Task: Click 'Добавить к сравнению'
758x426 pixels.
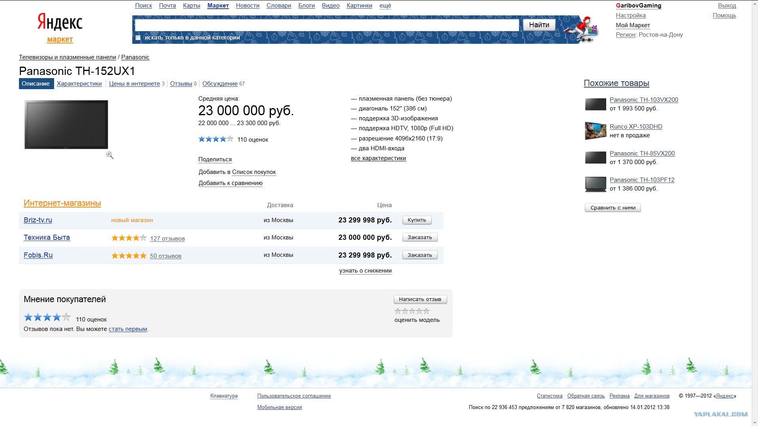Action: tap(231, 183)
